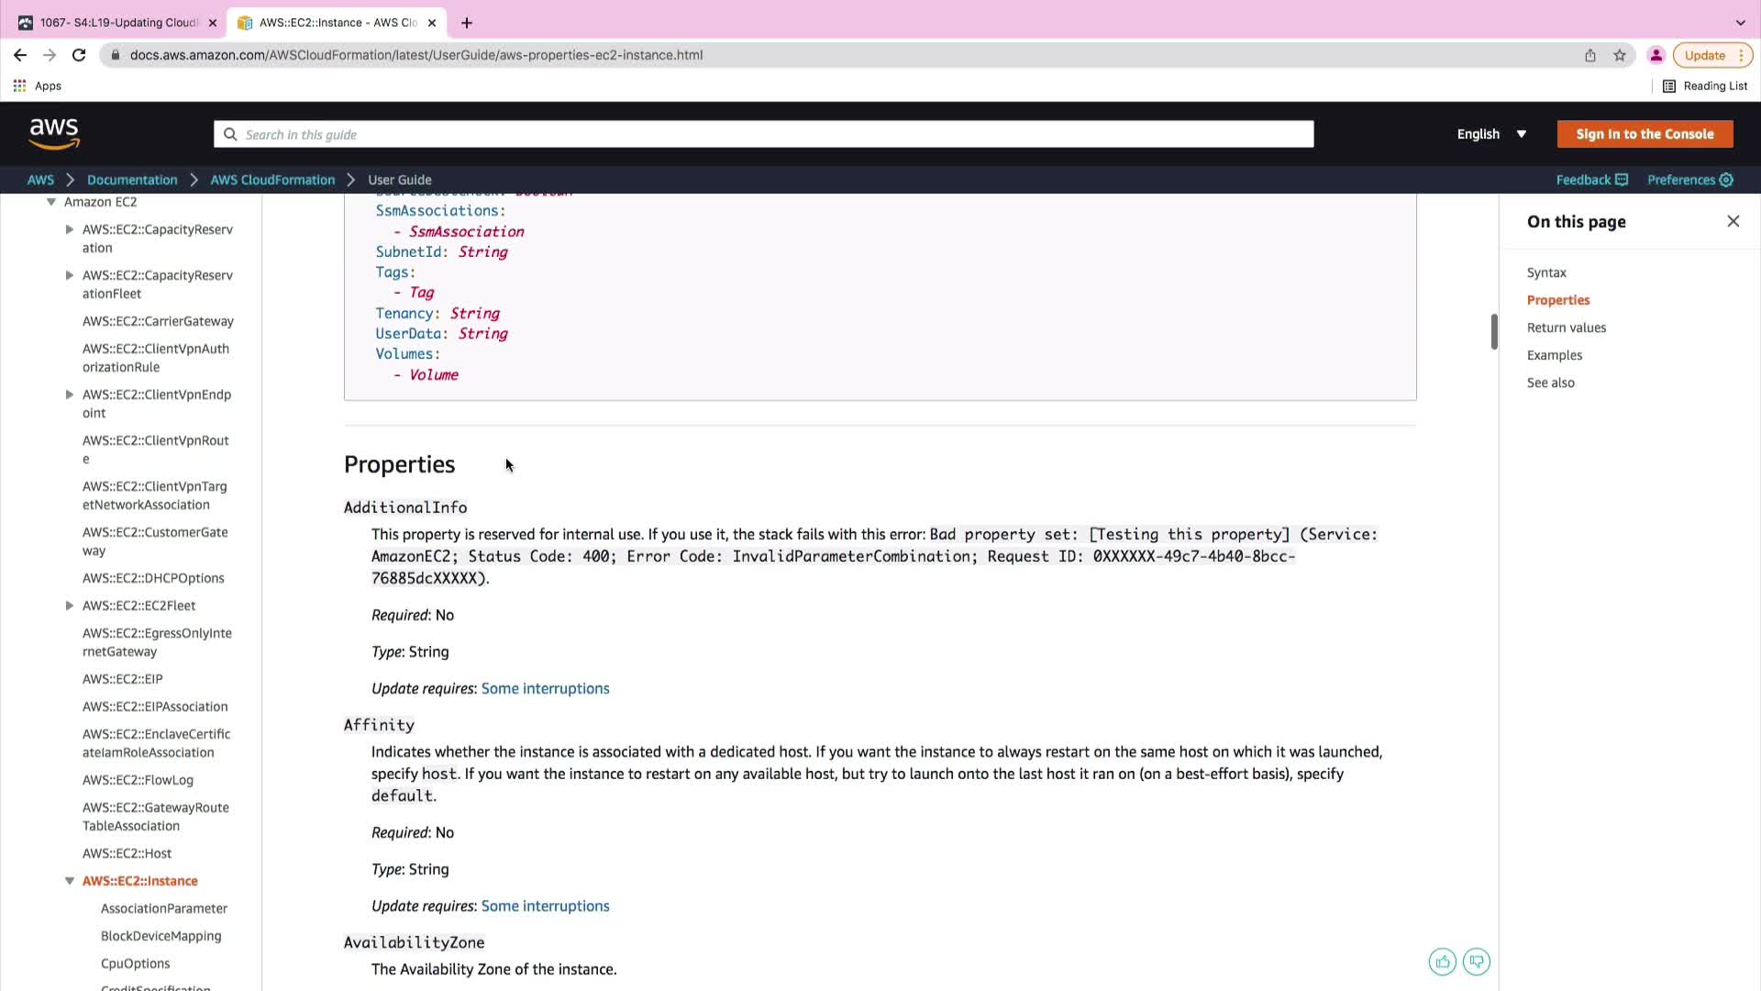Click the thumbs up feedback icon
The height and width of the screenshot is (991, 1761).
1442,962
